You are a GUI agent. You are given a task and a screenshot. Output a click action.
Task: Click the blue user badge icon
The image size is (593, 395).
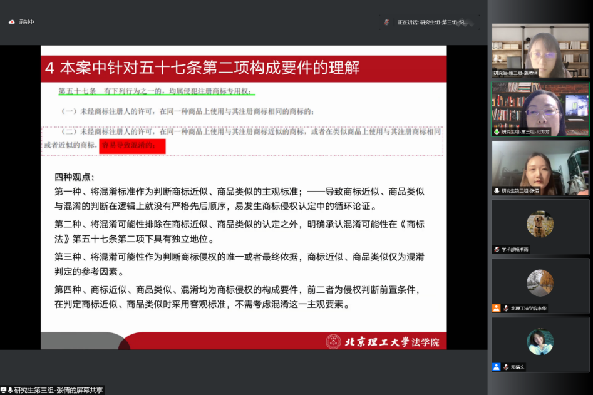[496, 367]
